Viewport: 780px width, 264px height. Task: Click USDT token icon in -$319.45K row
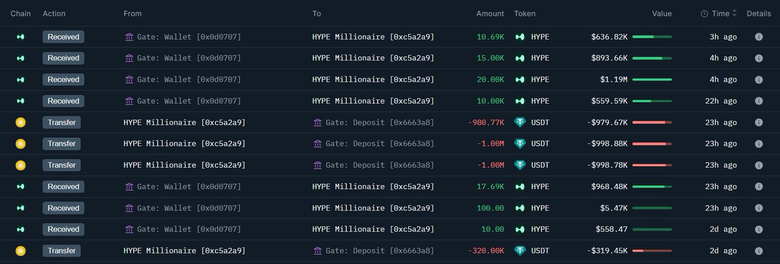520,251
